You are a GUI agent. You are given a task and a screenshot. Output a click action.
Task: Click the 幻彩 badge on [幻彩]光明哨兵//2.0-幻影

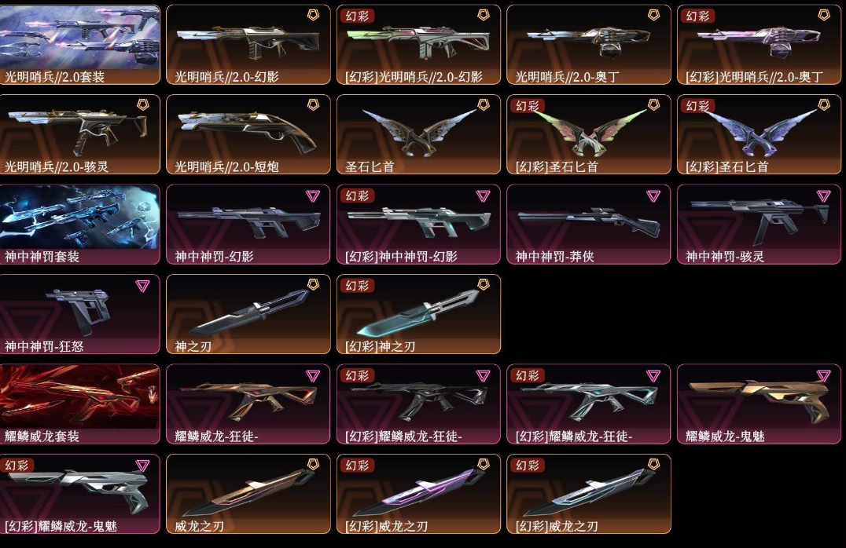click(357, 16)
